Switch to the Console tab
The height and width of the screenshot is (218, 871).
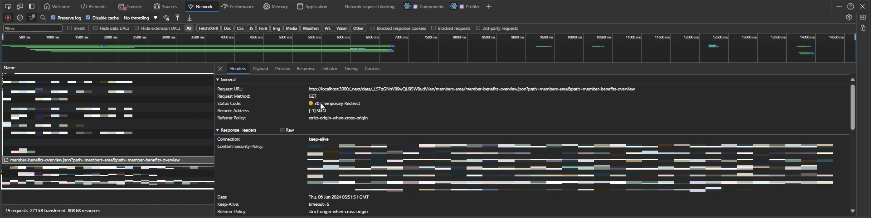coord(130,6)
